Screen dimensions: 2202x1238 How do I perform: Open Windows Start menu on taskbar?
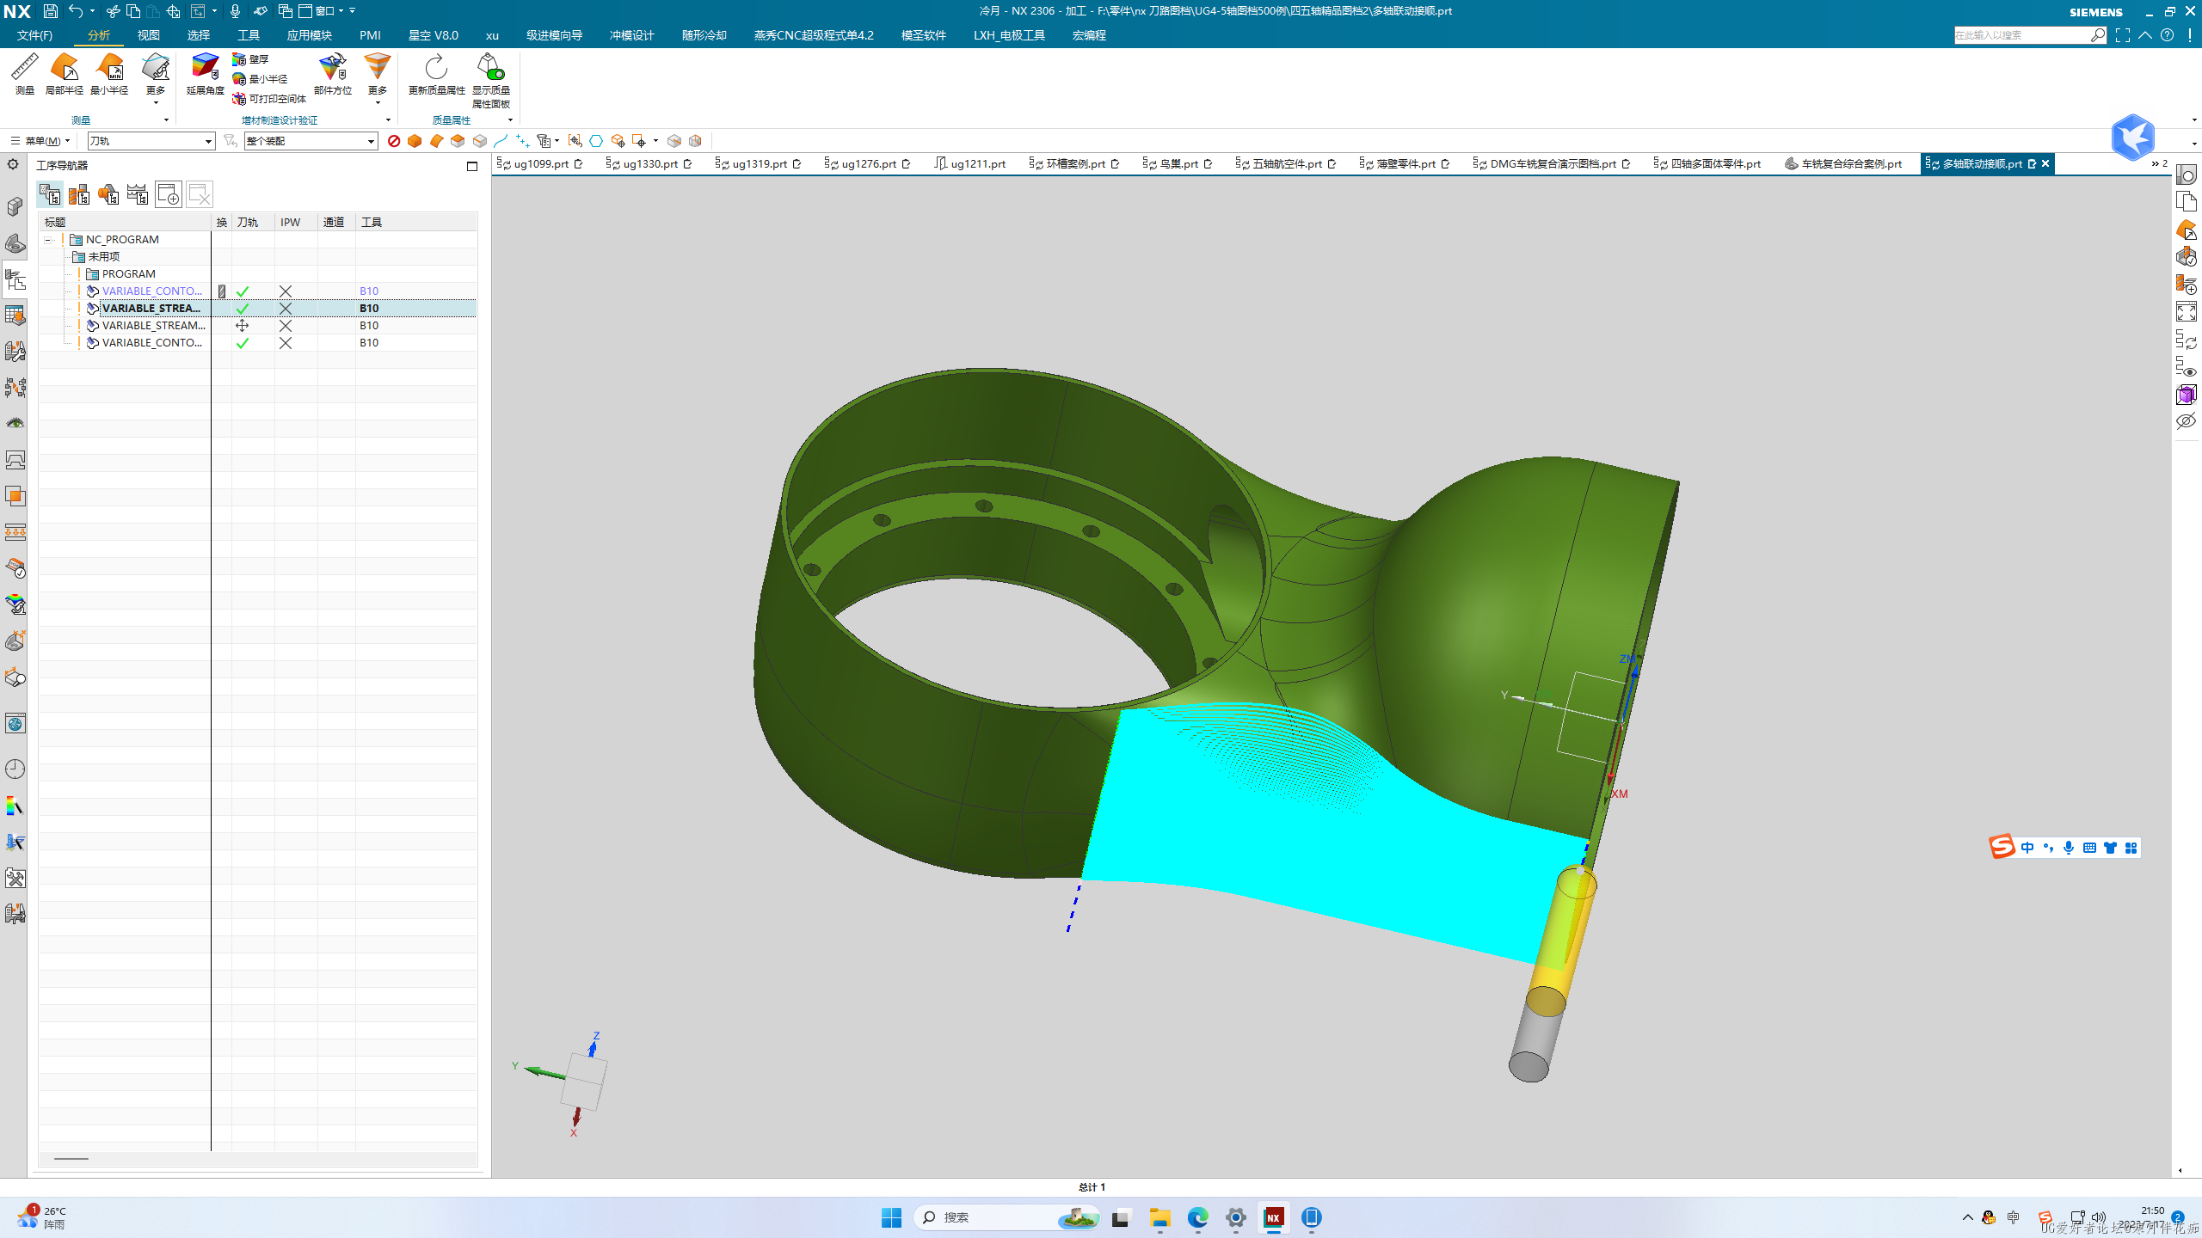click(891, 1217)
